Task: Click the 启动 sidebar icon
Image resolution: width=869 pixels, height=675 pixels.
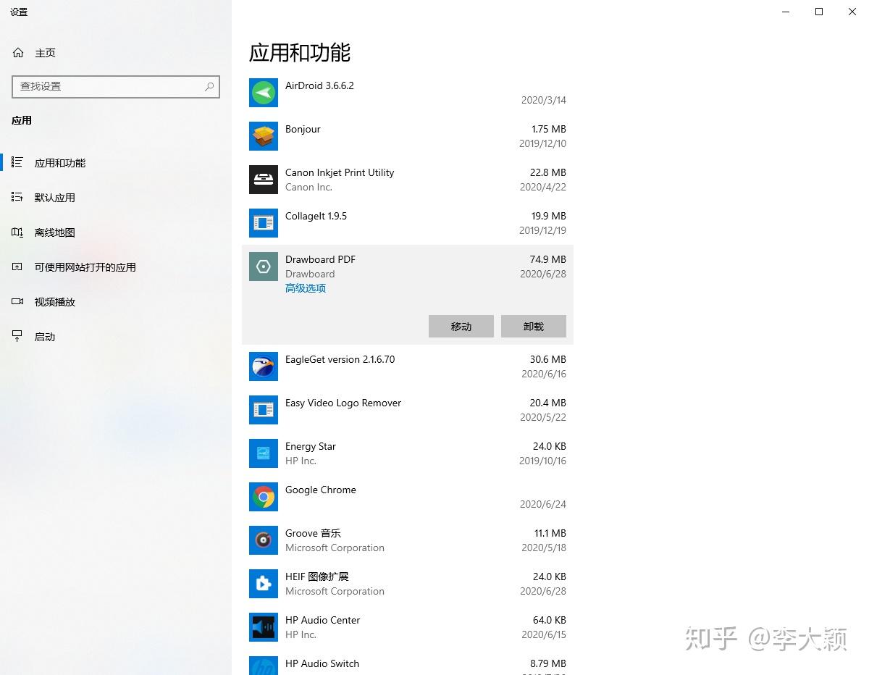Action: 17,337
